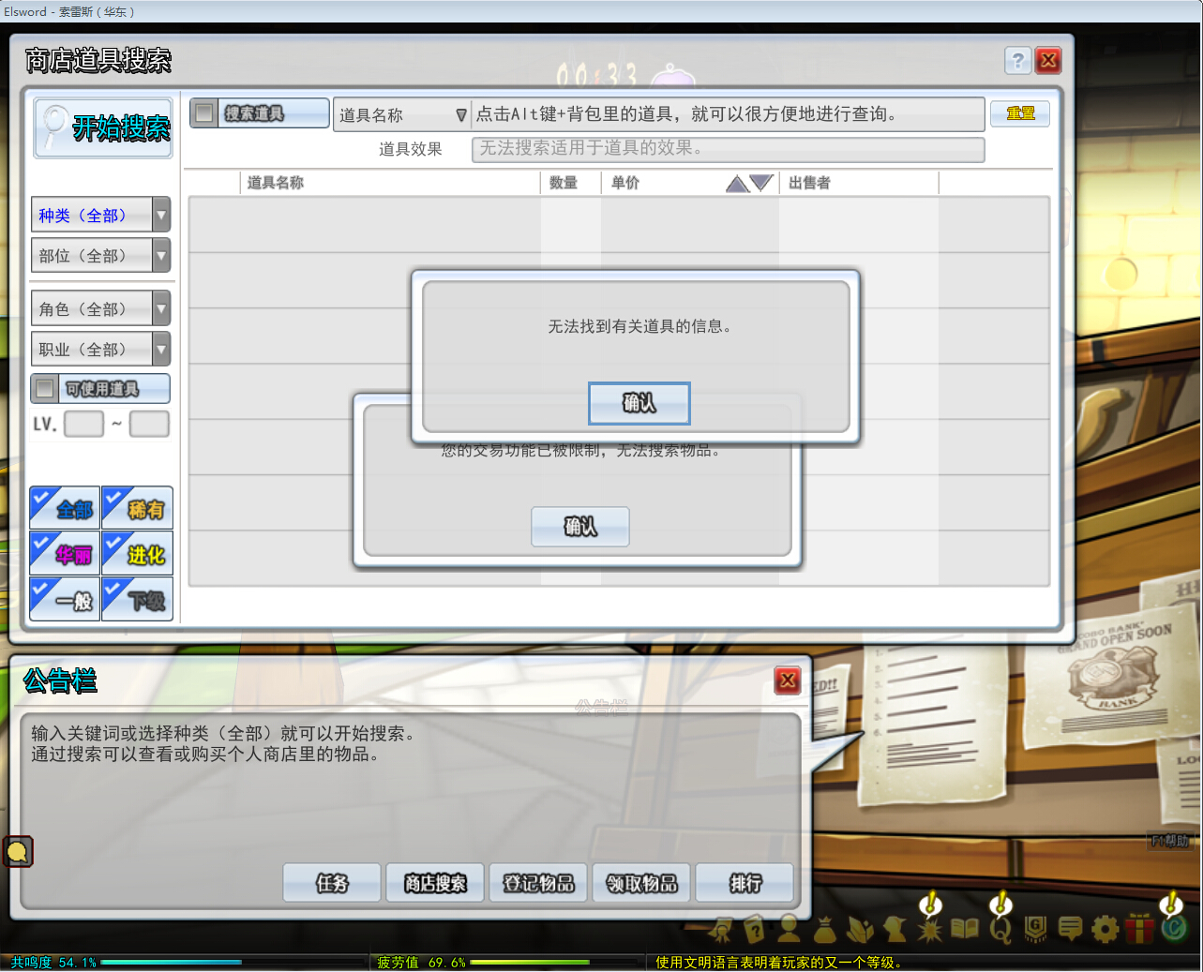Open the gear settings icon

click(x=1105, y=928)
